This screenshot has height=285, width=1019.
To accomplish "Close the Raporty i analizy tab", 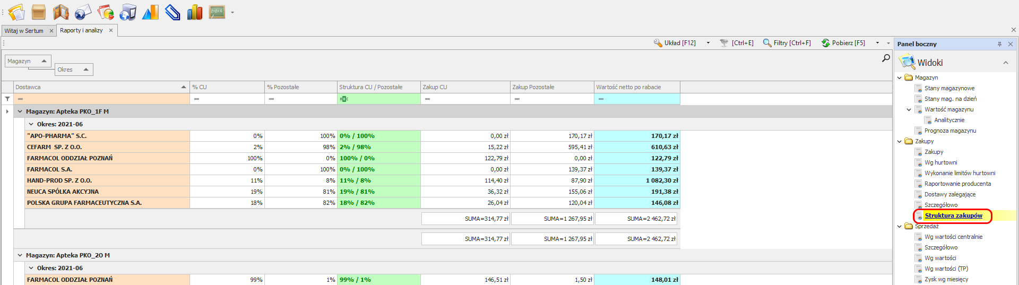I will point(111,30).
